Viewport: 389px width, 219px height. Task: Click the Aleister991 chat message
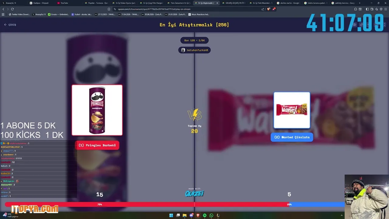pyautogui.click(x=8, y=185)
